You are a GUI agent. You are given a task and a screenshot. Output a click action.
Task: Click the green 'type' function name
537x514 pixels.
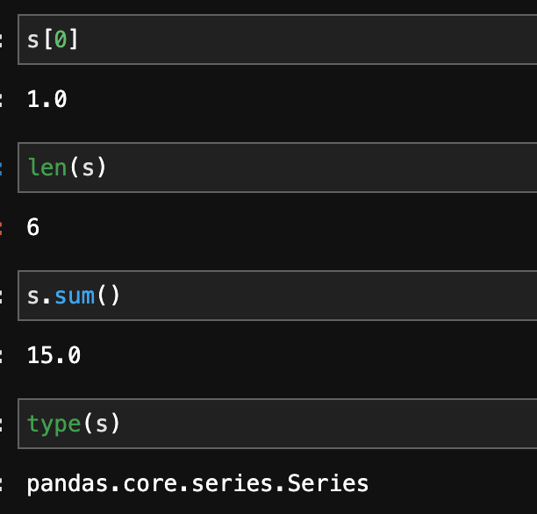(54, 425)
